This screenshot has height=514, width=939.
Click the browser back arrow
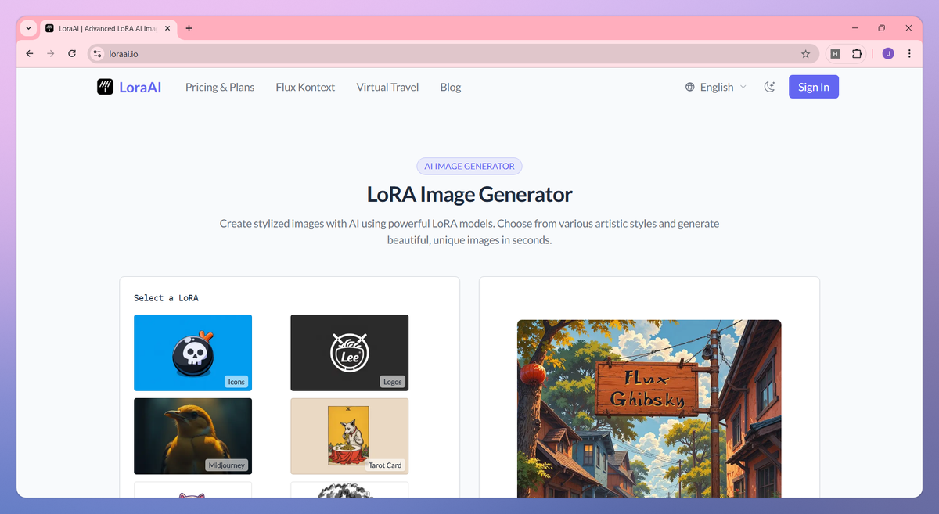tap(30, 53)
